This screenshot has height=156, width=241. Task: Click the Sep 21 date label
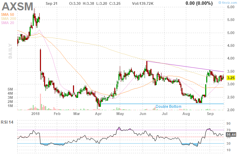52,3
